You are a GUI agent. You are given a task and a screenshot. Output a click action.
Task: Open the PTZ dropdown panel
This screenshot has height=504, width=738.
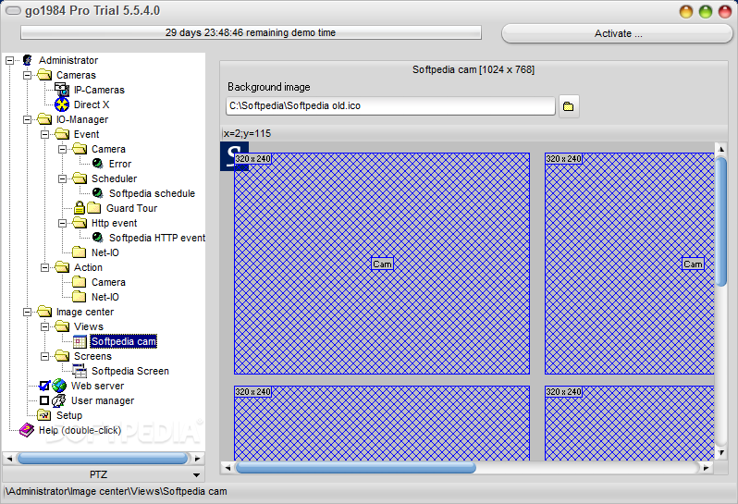point(104,474)
